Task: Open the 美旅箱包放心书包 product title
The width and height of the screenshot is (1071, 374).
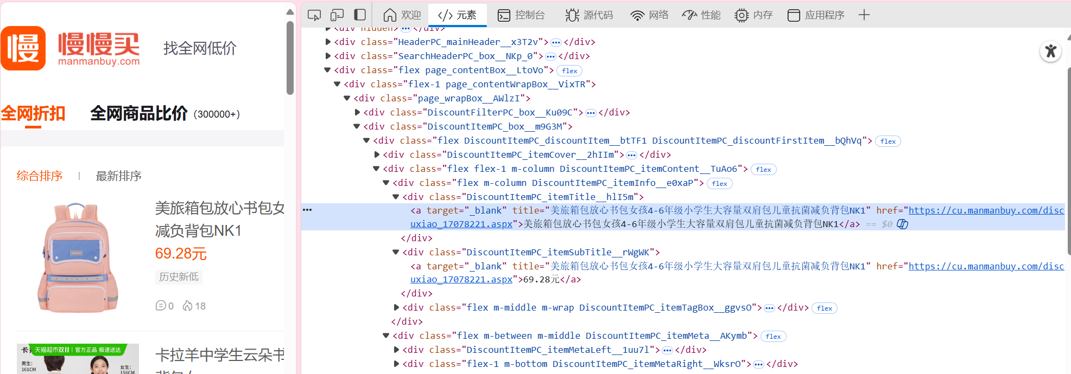Action: [x=219, y=219]
